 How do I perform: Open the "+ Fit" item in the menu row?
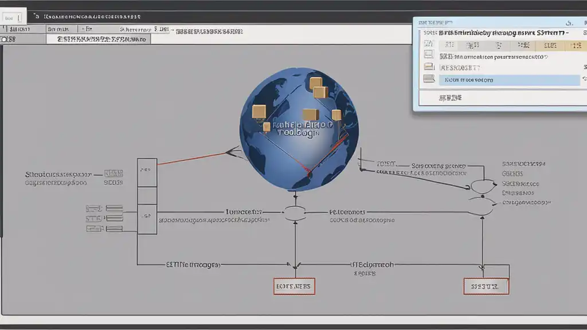coord(87,29)
